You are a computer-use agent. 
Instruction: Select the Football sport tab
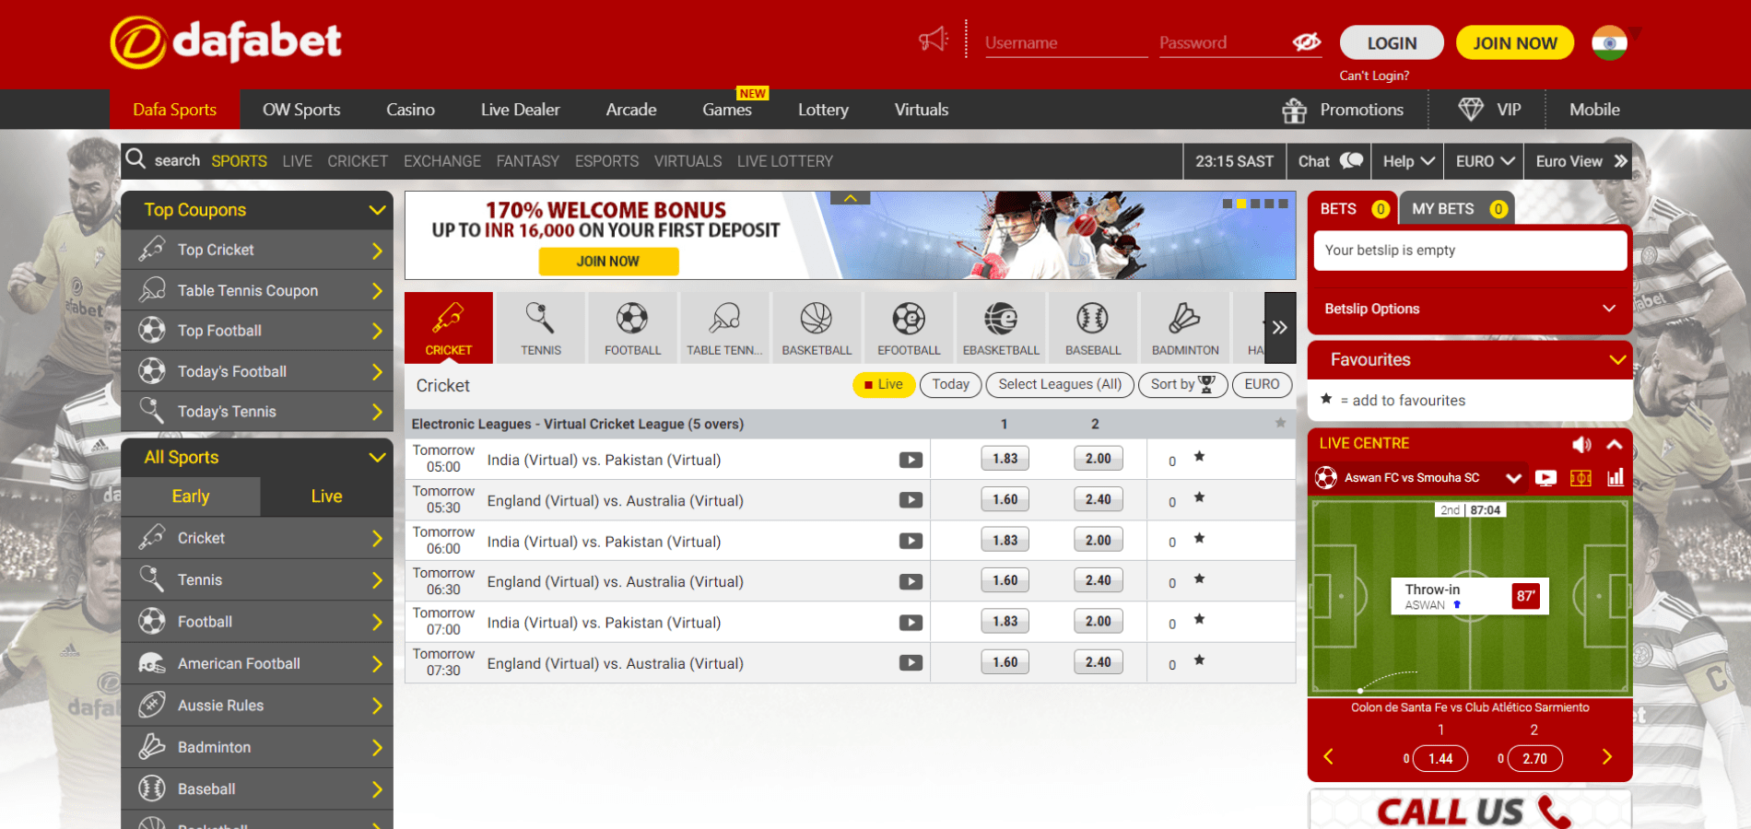pos(633,327)
